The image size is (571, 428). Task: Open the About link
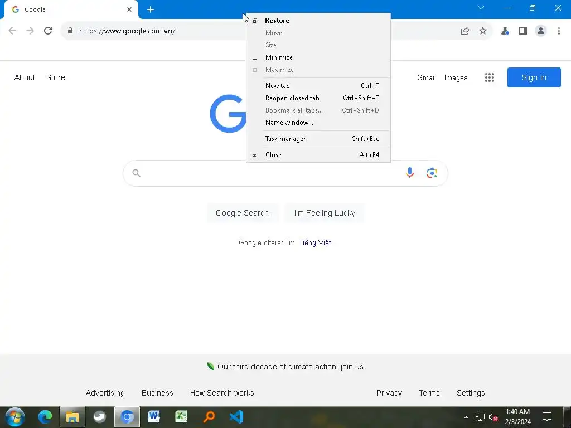tap(25, 77)
